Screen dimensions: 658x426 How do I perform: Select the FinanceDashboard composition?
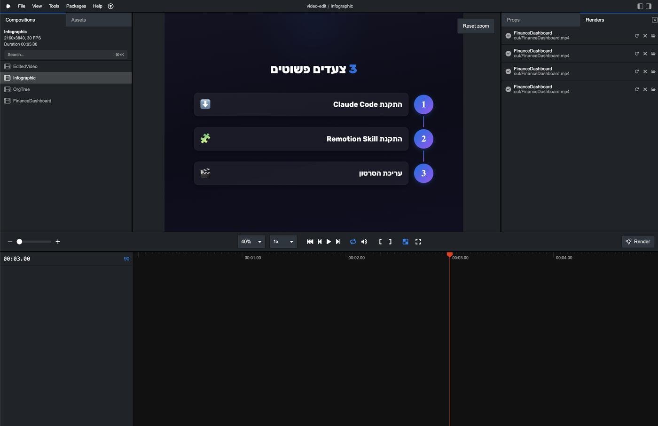(x=32, y=101)
